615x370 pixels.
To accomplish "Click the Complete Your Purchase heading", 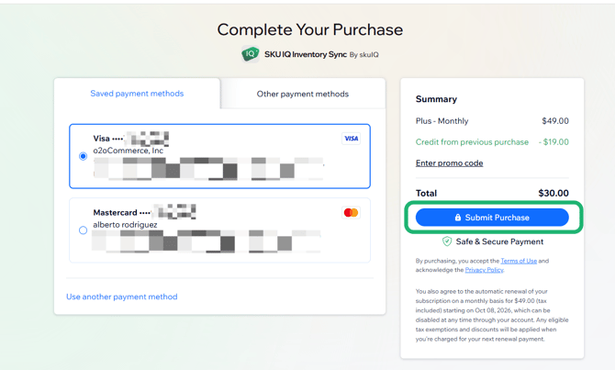I will [x=310, y=29].
